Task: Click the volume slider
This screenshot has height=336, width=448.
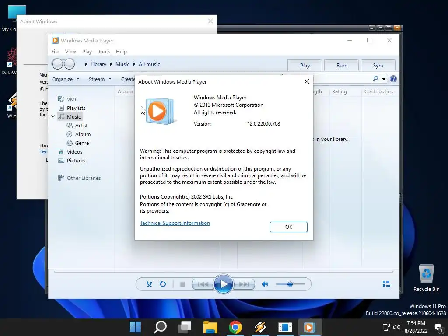Action: click(290, 284)
